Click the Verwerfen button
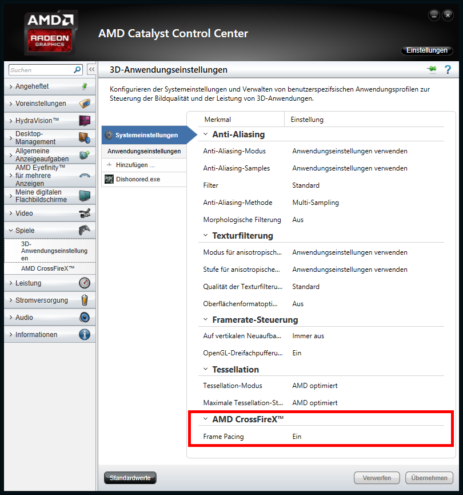This screenshot has height=495, width=463. click(x=377, y=478)
